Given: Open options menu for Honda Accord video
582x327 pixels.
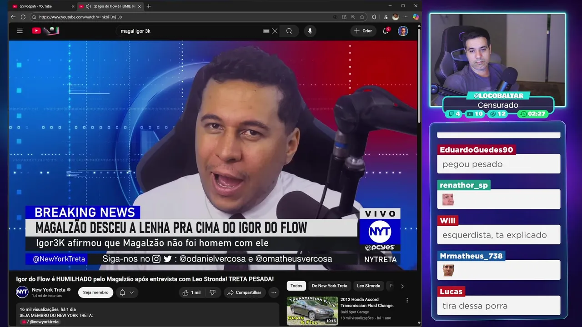Looking at the screenshot, I should pos(407,300).
